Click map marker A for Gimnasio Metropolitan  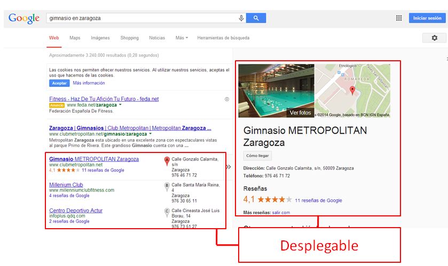pos(167,161)
